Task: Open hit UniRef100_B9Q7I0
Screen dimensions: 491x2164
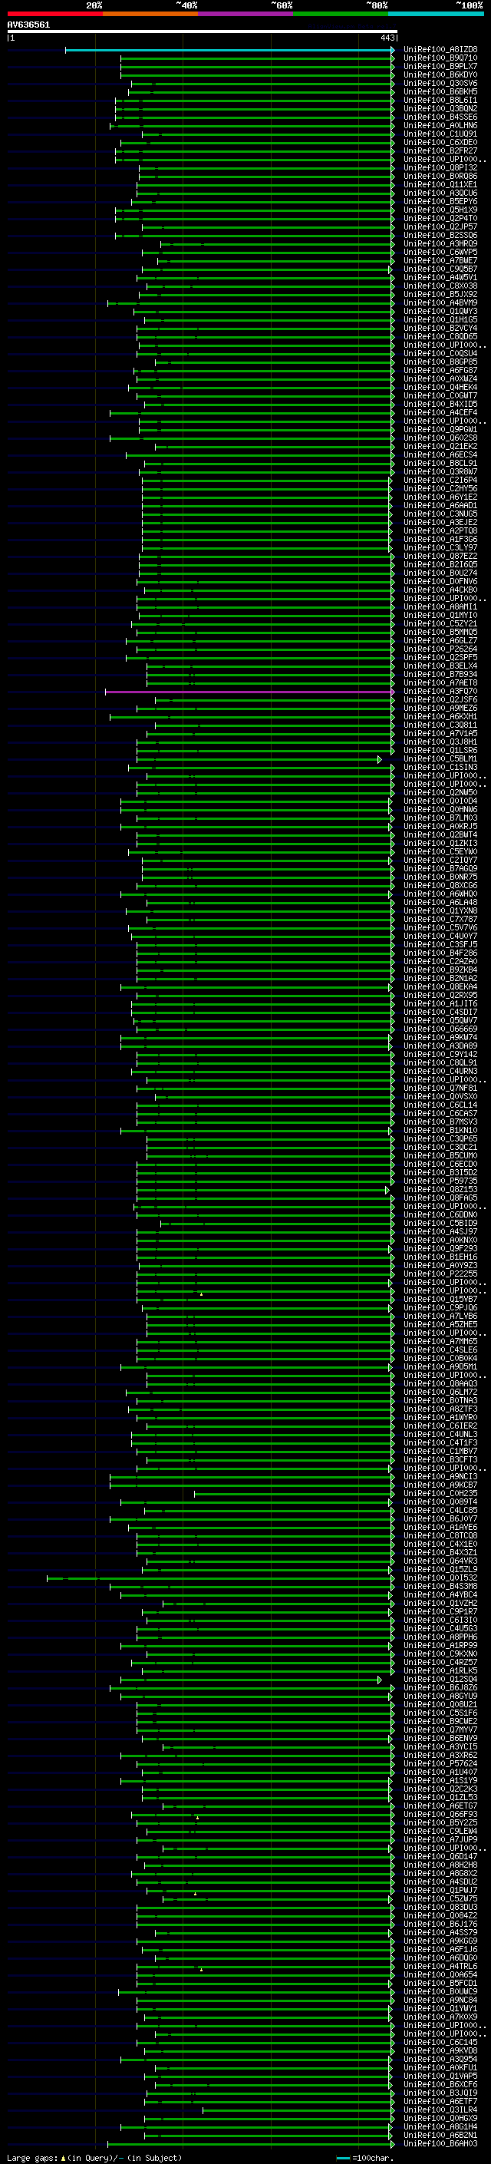Action: tap(440, 58)
